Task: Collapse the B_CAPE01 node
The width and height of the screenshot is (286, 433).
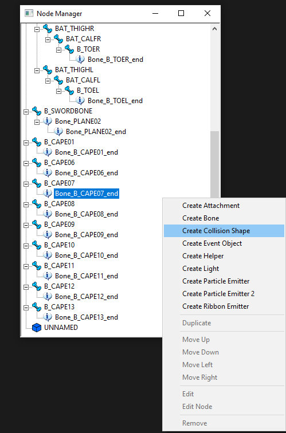Action: [26, 143]
